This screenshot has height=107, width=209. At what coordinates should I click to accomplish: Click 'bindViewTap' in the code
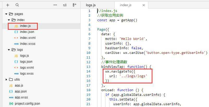pyautogui.click(x=112, y=67)
